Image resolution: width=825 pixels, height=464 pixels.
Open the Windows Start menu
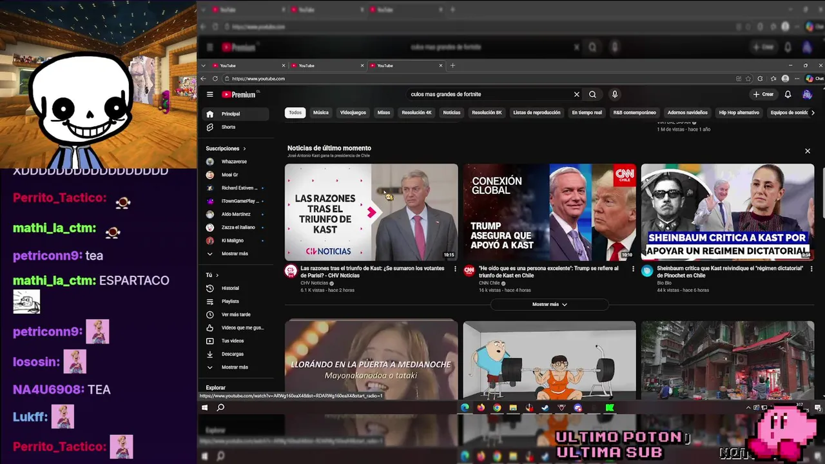[x=205, y=407]
